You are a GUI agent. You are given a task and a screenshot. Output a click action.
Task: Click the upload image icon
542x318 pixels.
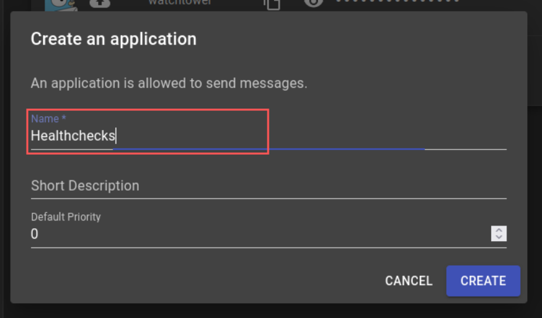pos(99,3)
